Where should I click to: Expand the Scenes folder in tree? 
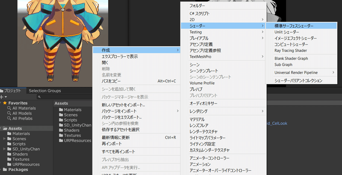5,139
